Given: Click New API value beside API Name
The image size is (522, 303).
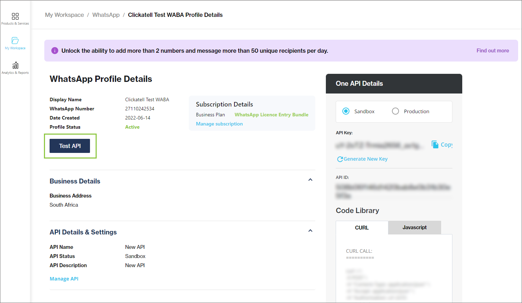Looking at the screenshot, I should click(x=135, y=247).
